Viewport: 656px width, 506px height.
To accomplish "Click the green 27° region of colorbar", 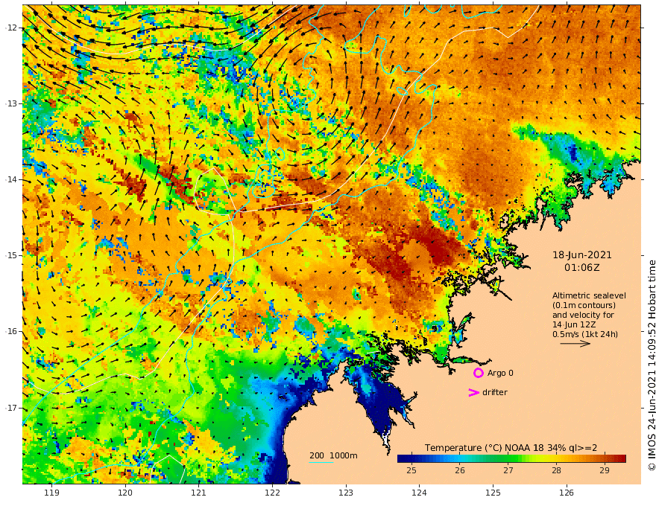I will click(x=508, y=458).
